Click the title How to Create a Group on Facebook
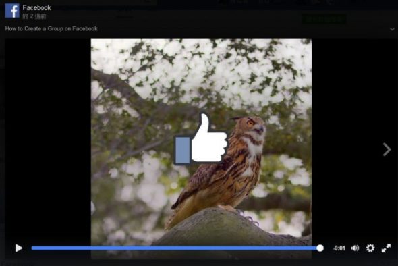398x266 pixels. click(51, 28)
